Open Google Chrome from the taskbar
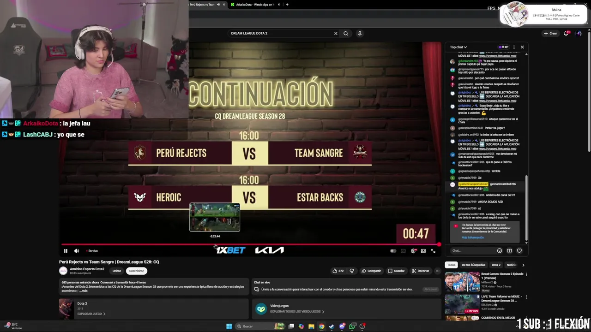The image size is (591, 332). tap(321, 326)
